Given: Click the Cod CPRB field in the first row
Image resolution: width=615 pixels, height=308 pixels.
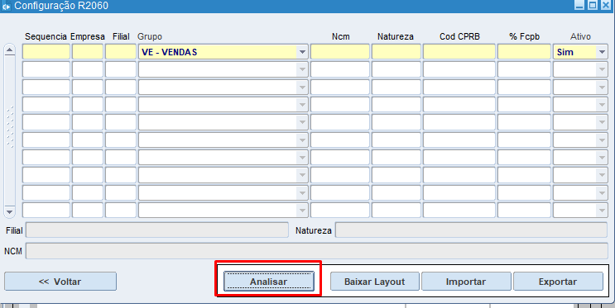Looking at the screenshot, I should 459,52.
